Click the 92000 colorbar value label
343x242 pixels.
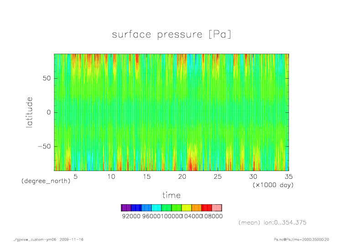131,217
